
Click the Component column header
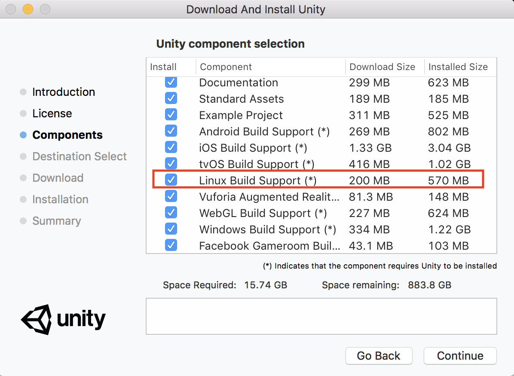coord(225,67)
